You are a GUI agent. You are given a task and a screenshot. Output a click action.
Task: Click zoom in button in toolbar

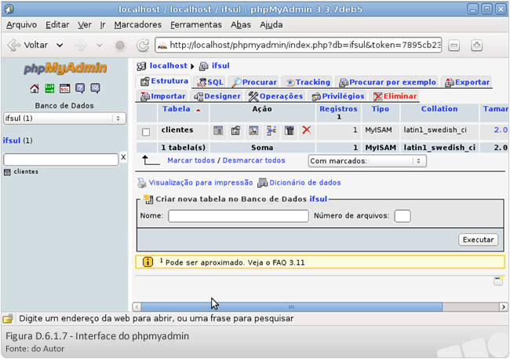pos(476,46)
